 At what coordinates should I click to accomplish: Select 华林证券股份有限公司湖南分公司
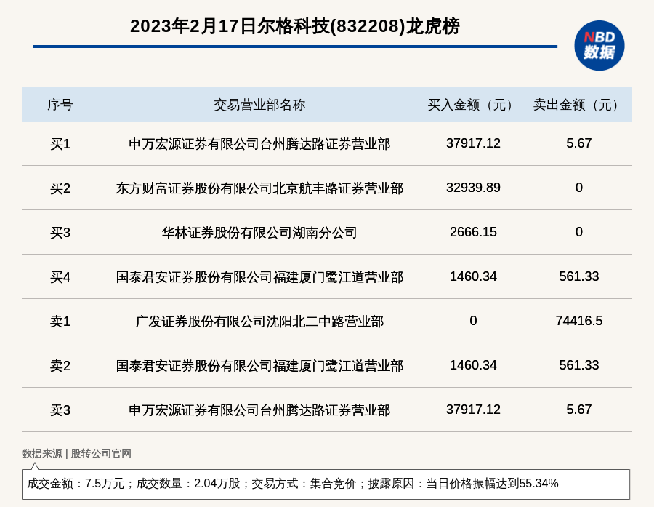pos(259,233)
